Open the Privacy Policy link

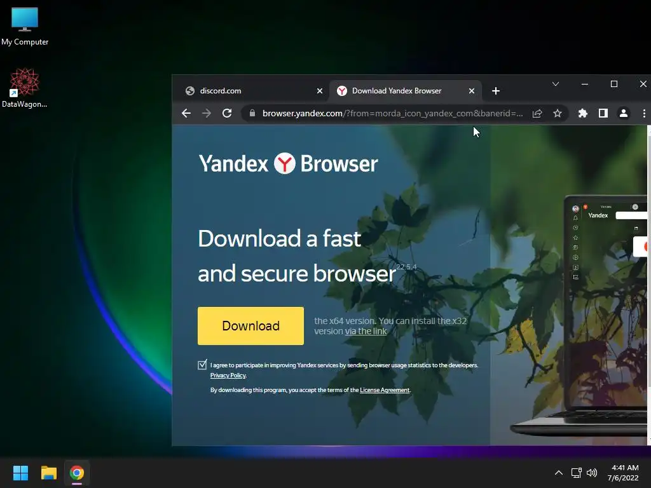click(228, 376)
